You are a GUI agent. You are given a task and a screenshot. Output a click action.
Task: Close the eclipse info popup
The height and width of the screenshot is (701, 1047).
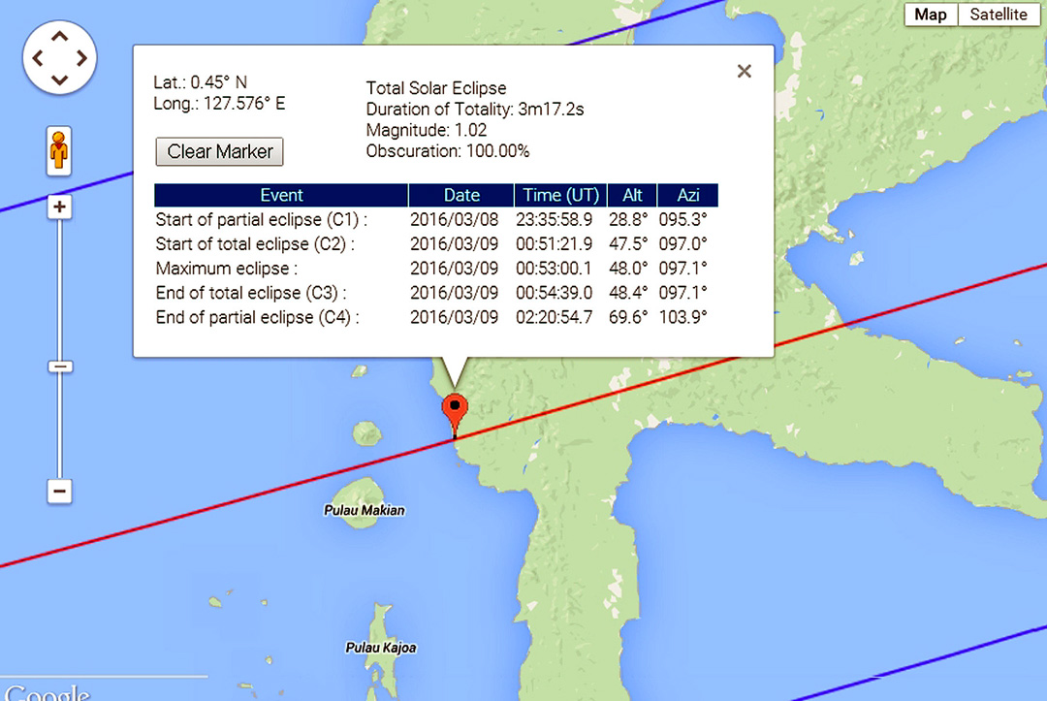(744, 71)
